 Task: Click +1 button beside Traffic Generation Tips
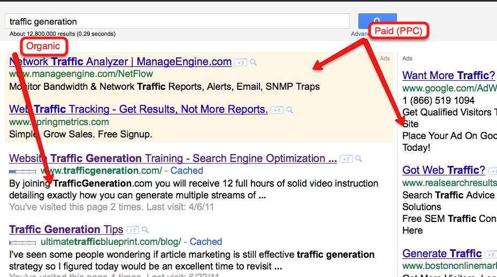coord(133,230)
